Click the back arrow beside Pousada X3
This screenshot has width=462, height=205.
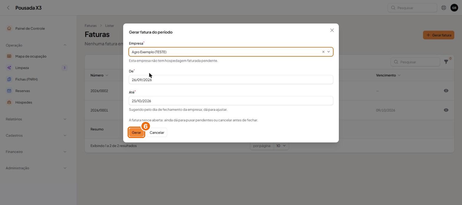(8, 8)
